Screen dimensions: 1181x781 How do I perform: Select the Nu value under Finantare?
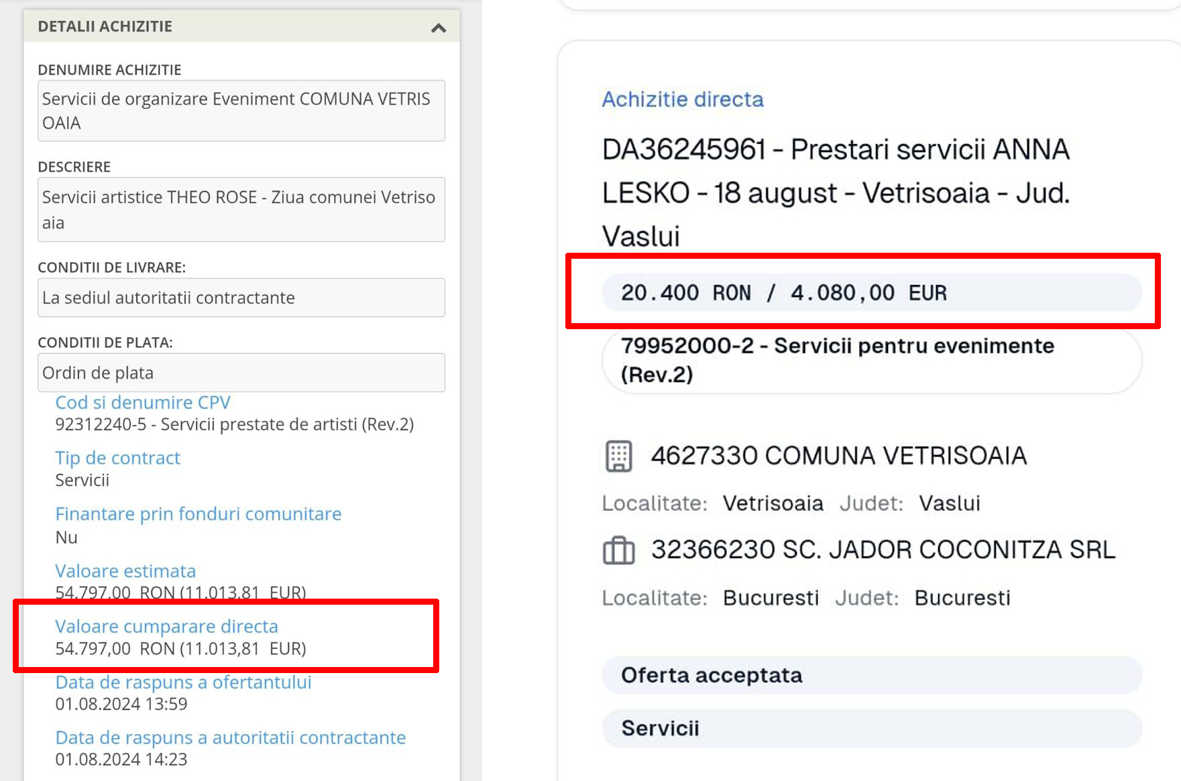tap(66, 538)
